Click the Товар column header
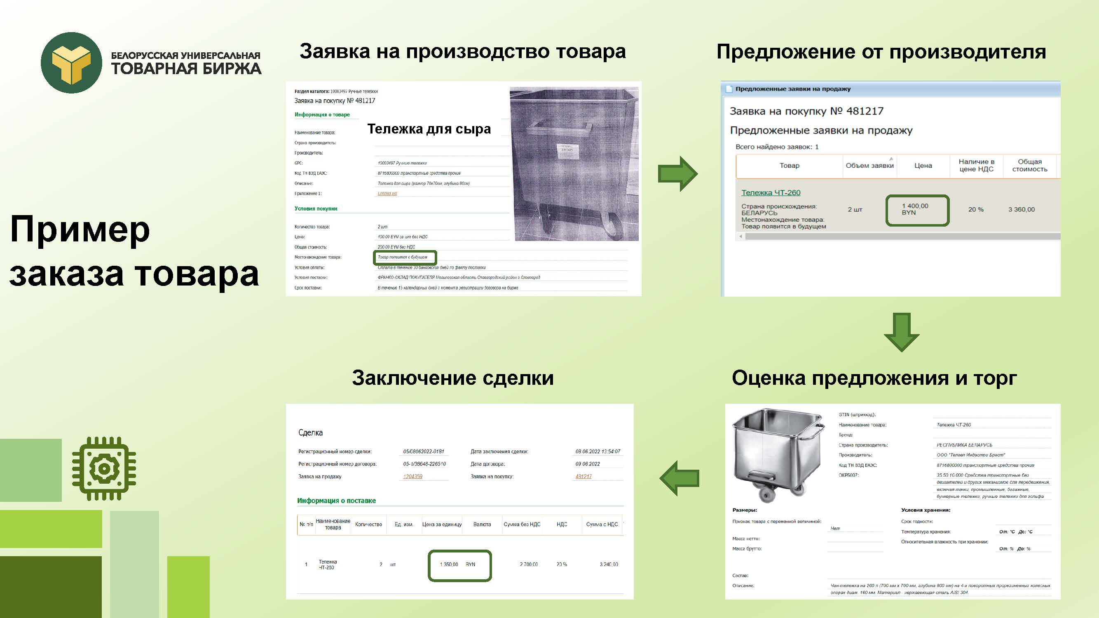This screenshot has width=1099, height=618. (x=789, y=166)
